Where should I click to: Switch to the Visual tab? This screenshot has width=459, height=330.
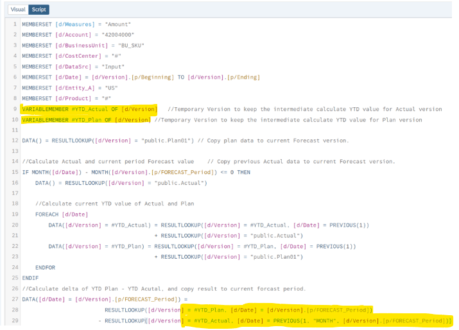pyautogui.click(x=18, y=10)
